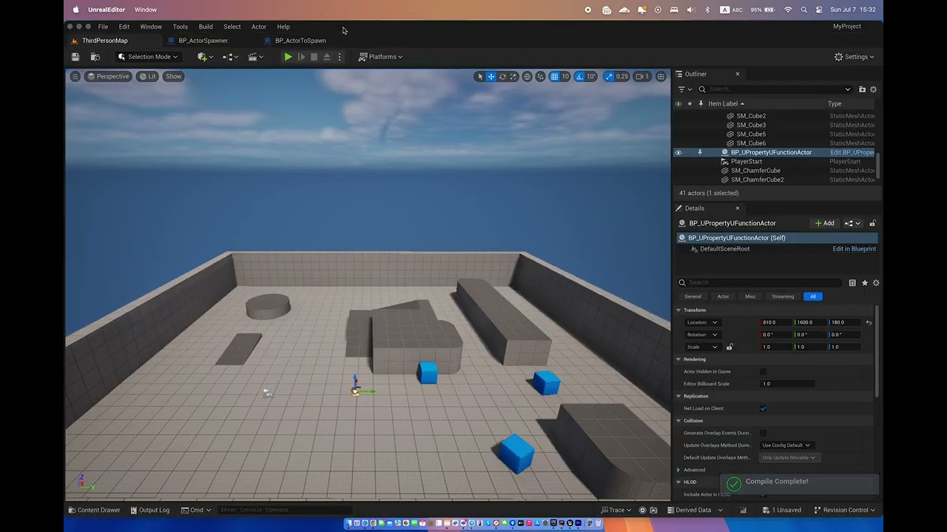This screenshot has height=532, width=947.
Task: Open the Selection Mode dropdown
Action: 148,57
